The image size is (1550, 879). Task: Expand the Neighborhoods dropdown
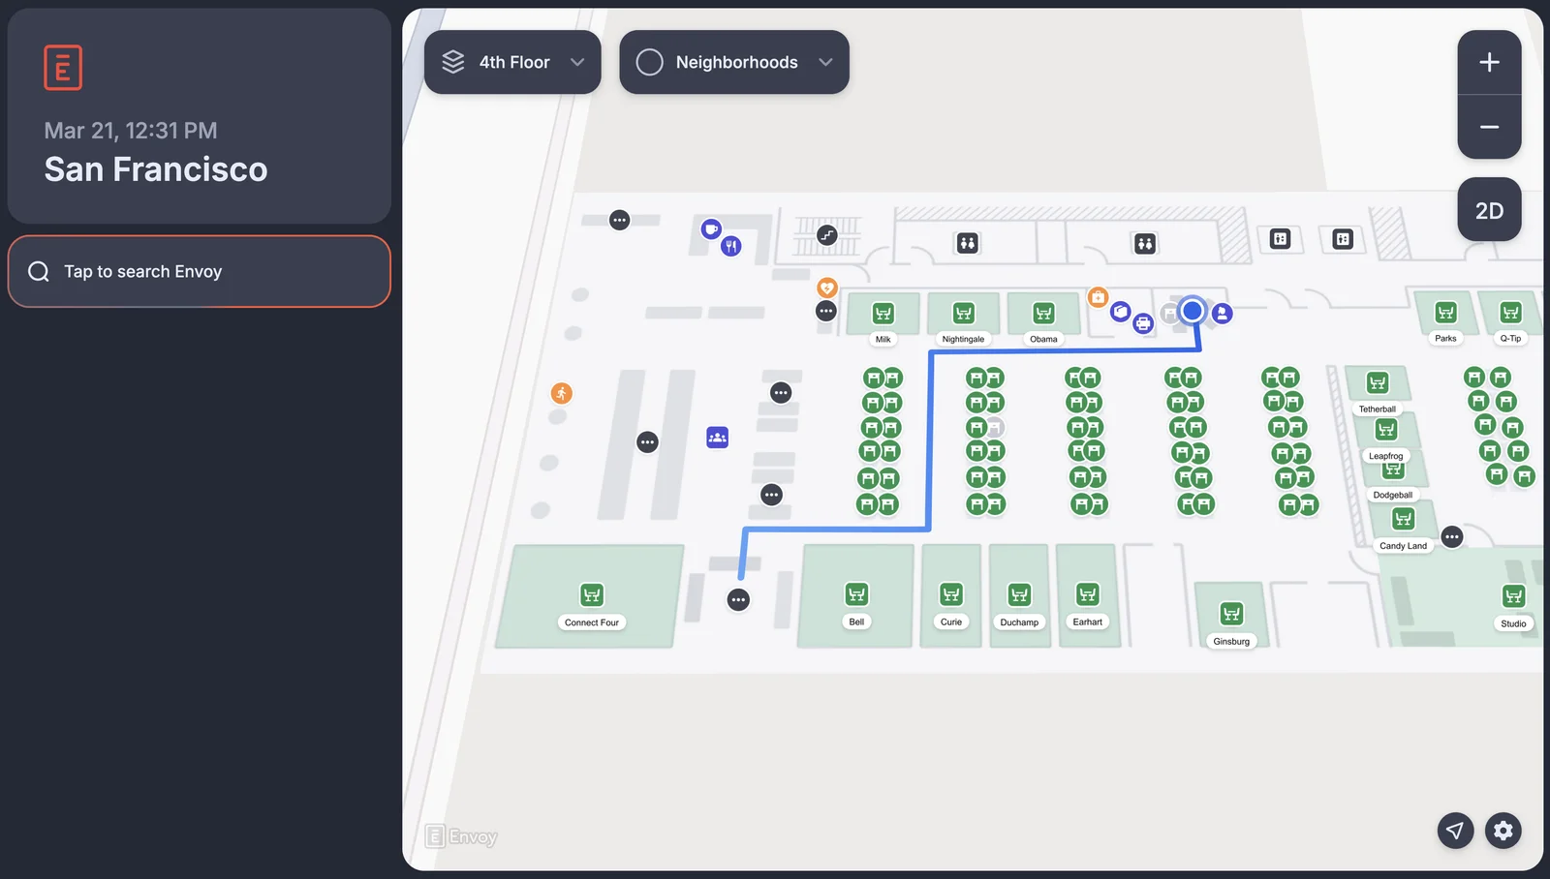(734, 62)
